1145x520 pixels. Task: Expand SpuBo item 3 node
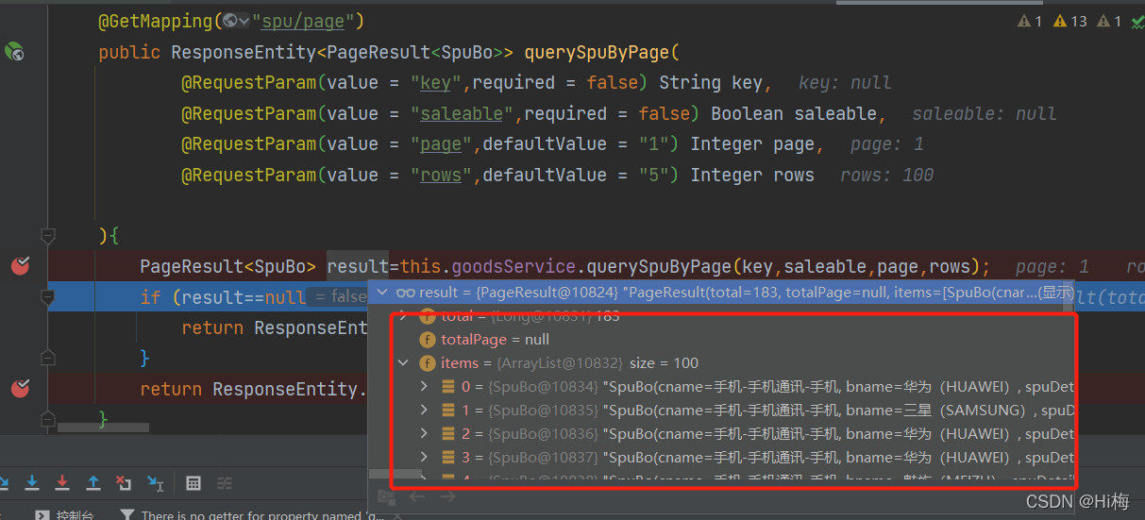pyautogui.click(x=425, y=458)
